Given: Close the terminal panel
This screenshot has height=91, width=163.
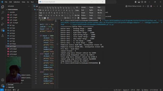Looking at the screenshot, I should 160,6.
